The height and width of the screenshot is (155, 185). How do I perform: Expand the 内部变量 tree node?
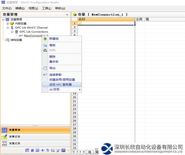(x=8, y=23)
